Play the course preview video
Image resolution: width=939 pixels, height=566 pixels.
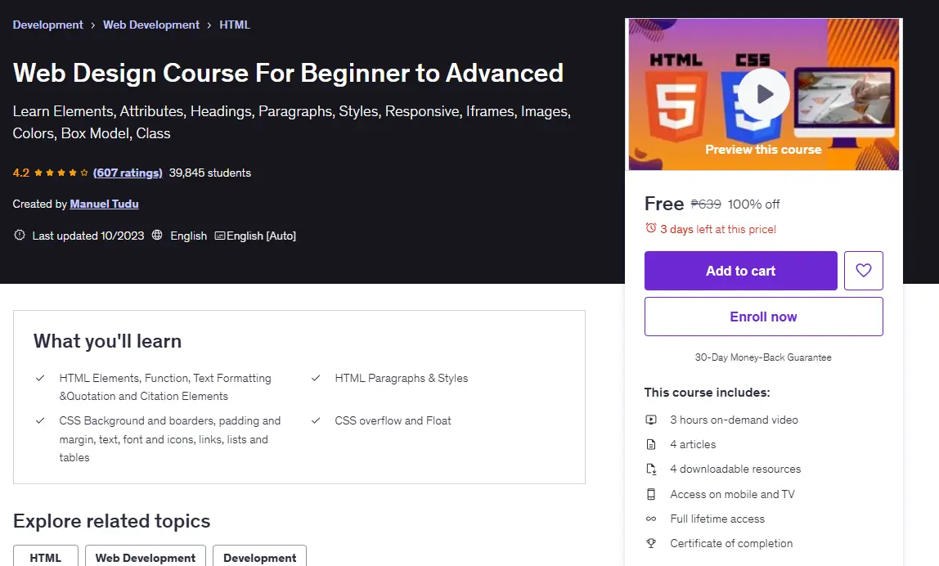[x=763, y=94]
